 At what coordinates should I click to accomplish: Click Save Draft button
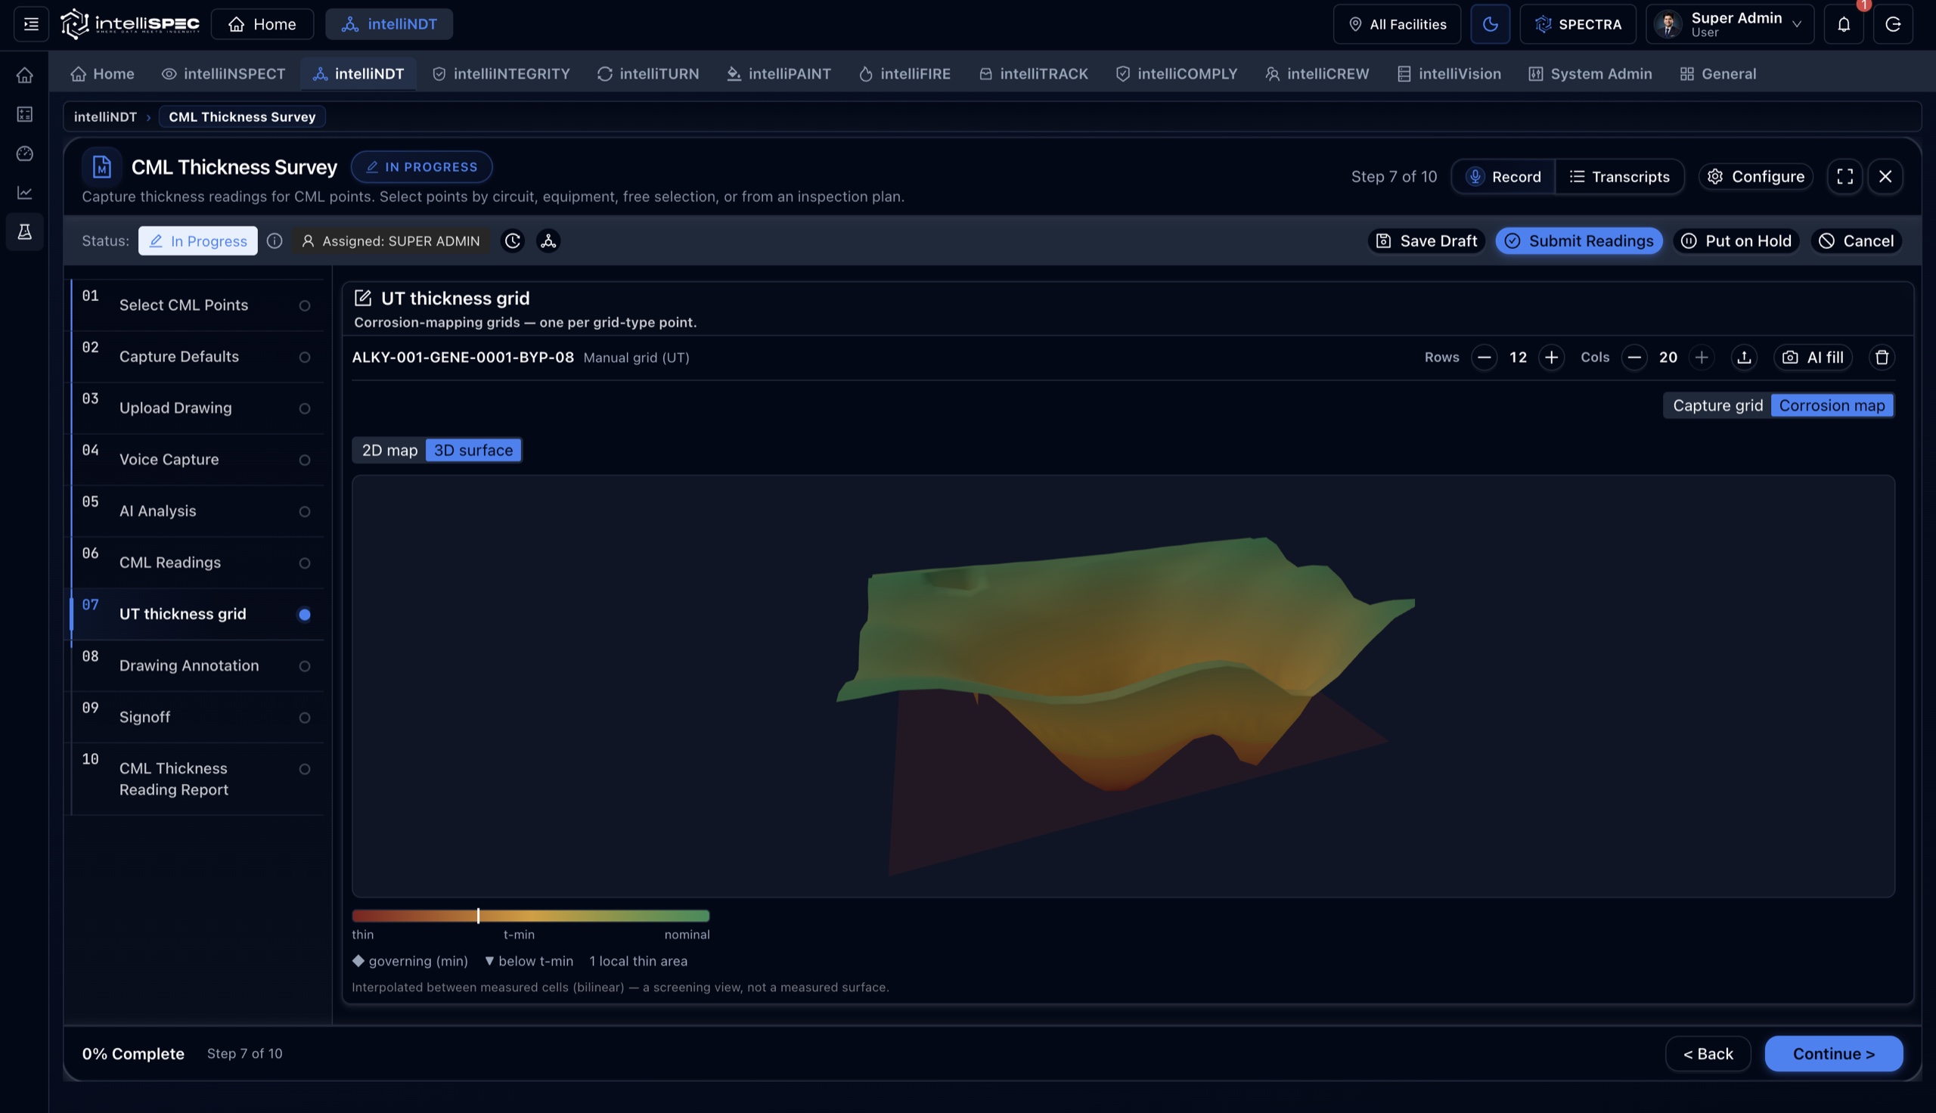pyautogui.click(x=1426, y=240)
